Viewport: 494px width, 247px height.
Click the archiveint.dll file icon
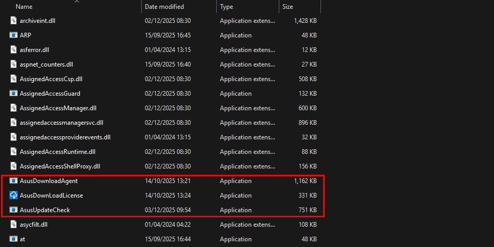point(14,21)
